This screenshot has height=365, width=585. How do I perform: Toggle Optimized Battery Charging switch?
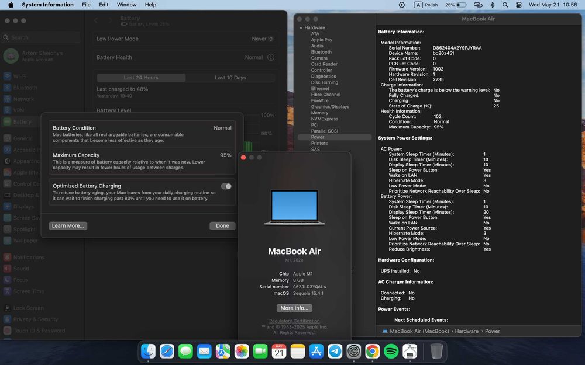226,186
